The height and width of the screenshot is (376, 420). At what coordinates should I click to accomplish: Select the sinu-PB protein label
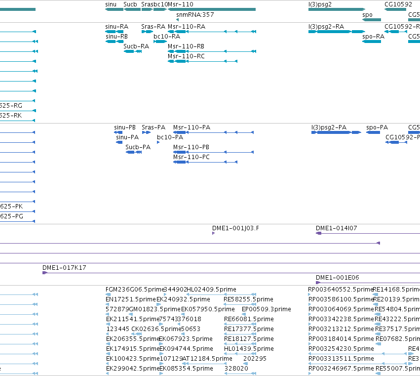pos(125,127)
